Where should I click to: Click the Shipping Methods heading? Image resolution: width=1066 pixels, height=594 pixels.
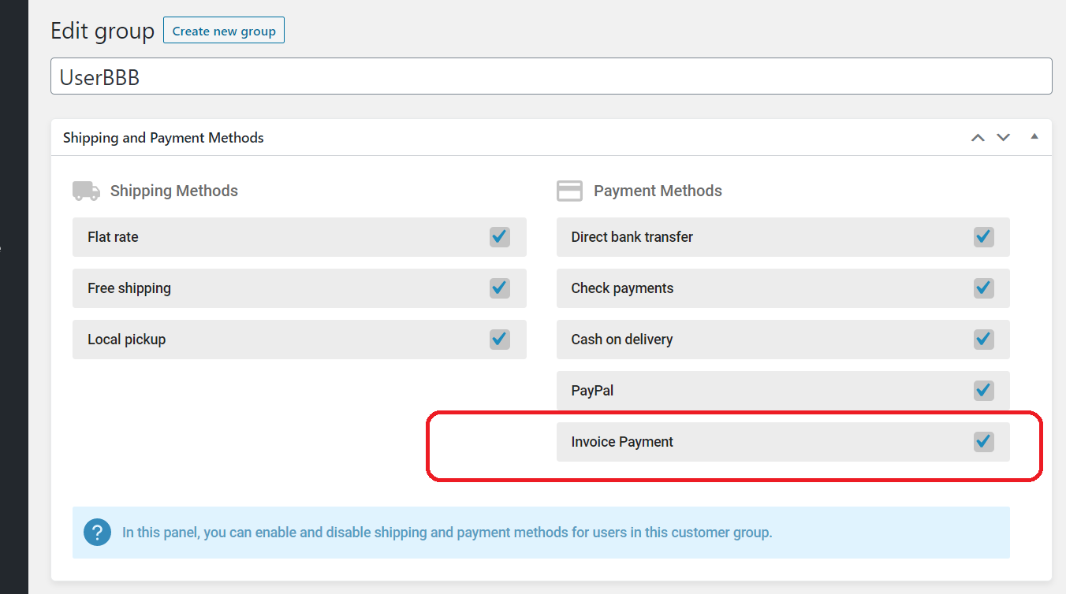[x=174, y=191]
